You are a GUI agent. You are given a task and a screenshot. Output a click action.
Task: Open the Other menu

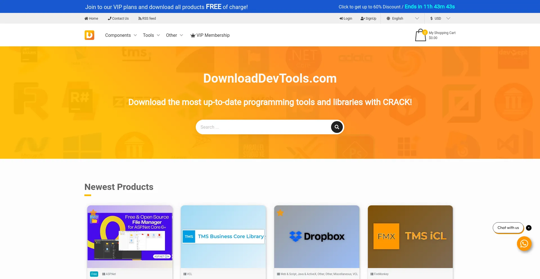click(171, 35)
